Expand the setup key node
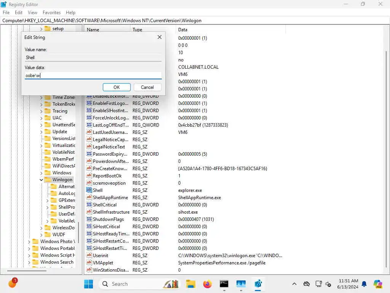This screenshot has width=390, height=293. click(41, 29)
